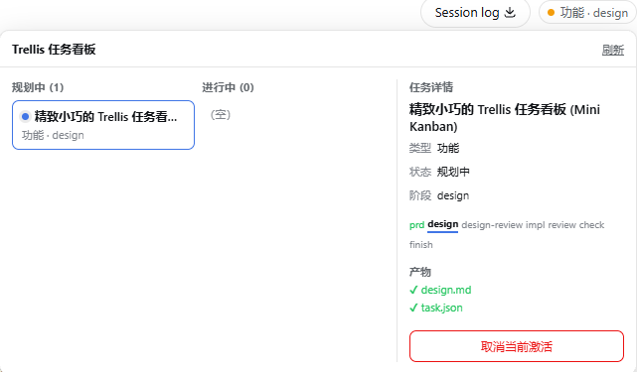Select the impl phase step
Viewport: 637px width, 372px height.
point(535,225)
